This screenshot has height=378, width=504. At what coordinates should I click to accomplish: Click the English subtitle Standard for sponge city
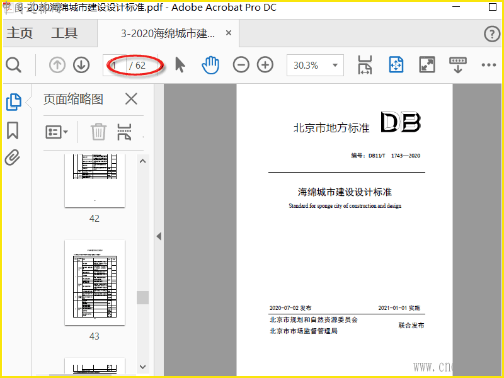345,206
